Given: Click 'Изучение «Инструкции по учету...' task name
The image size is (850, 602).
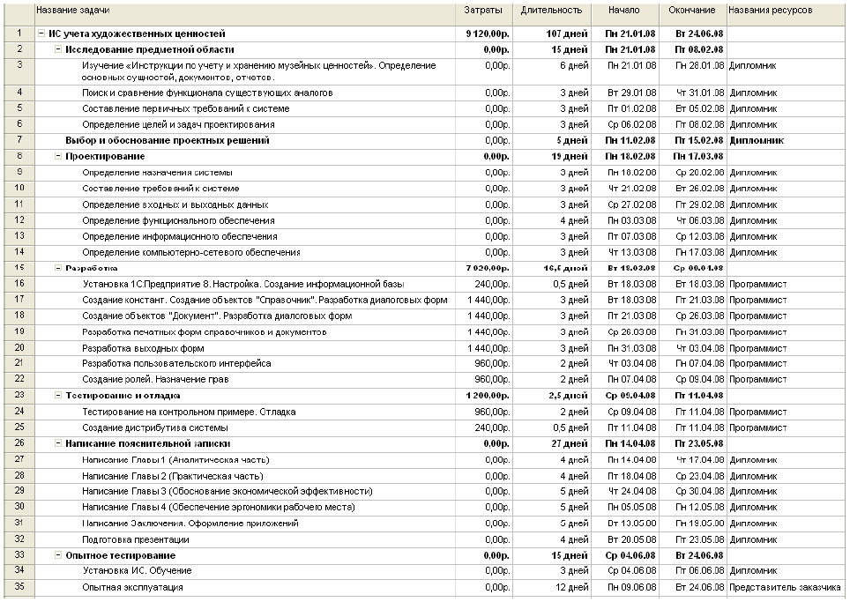Looking at the screenshot, I should 258,71.
